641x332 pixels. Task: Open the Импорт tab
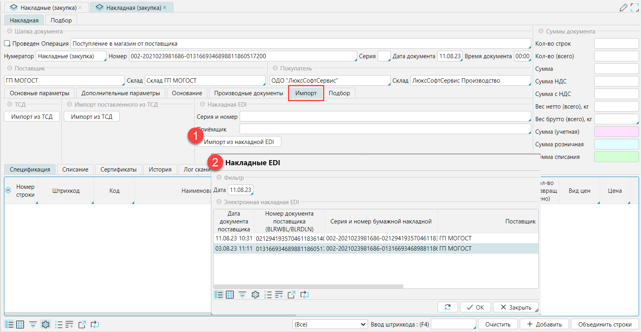point(306,93)
